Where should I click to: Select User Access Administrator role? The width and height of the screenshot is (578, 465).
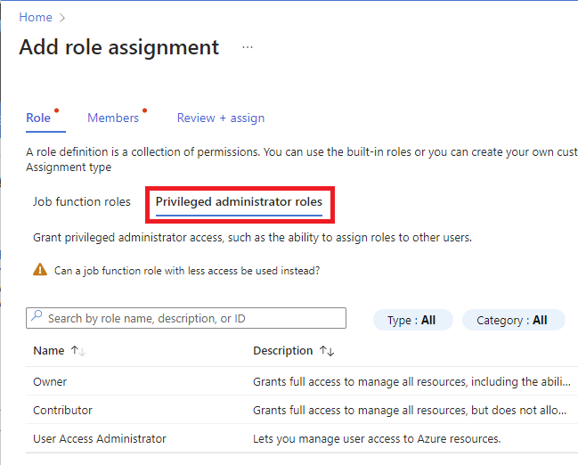pyautogui.click(x=100, y=438)
